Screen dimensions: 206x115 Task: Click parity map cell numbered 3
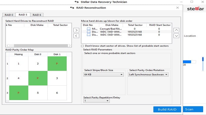pyautogui.click(x=57, y=78)
